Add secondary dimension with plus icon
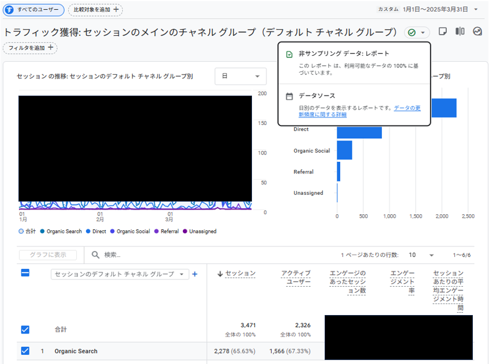This screenshot has height=364, width=489. click(x=195, y=274)
